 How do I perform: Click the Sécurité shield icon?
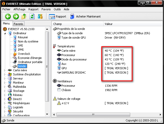[x=10, y=111]
